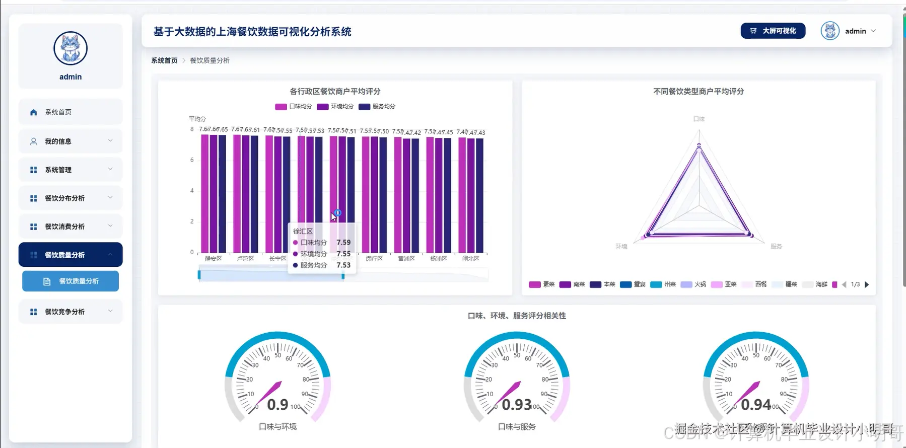Toggle 蟹宴 radar legend item
Screen dimensions: 906x448
[x=633, y=284]
